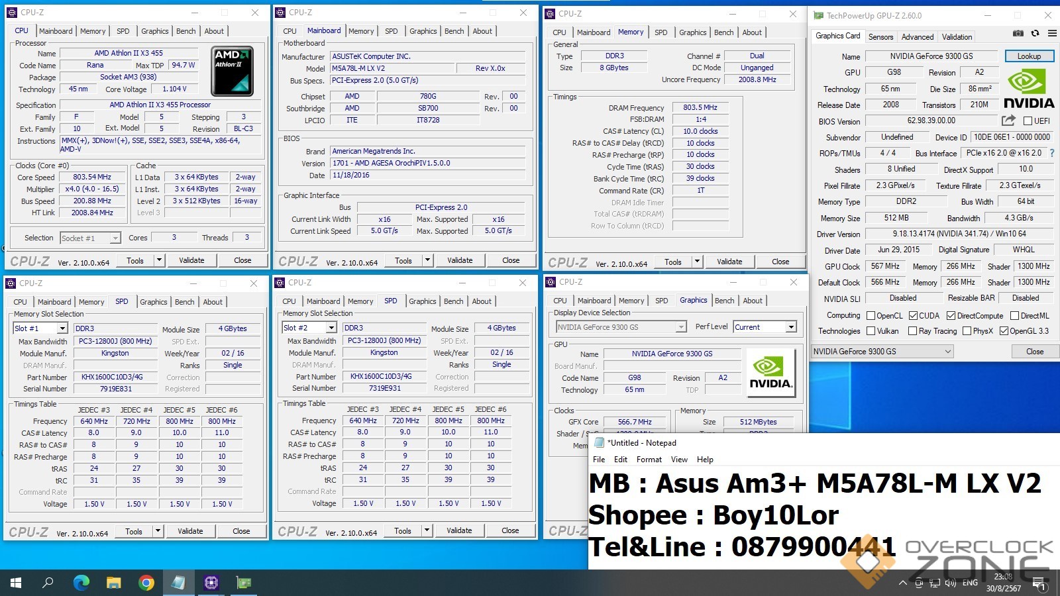
Task: Toggle the Ray Tracing checkbox
Action: [912, 331]
